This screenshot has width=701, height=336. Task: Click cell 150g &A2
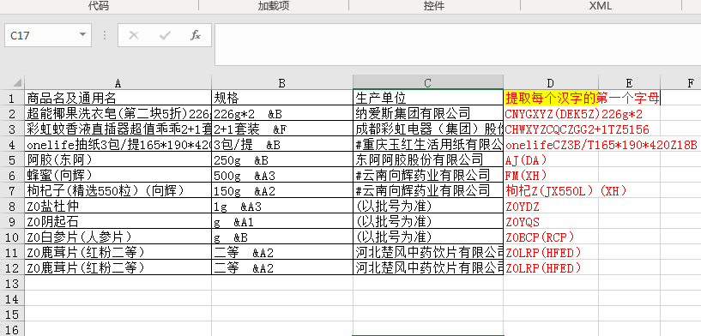click(x=282, y=191)
